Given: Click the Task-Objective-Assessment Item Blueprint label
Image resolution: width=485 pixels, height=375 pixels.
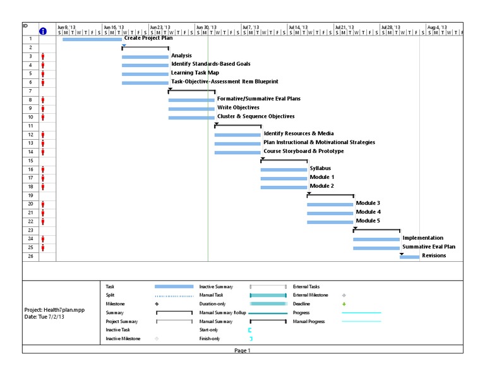Looking at the screenshot, I should 225,82.
